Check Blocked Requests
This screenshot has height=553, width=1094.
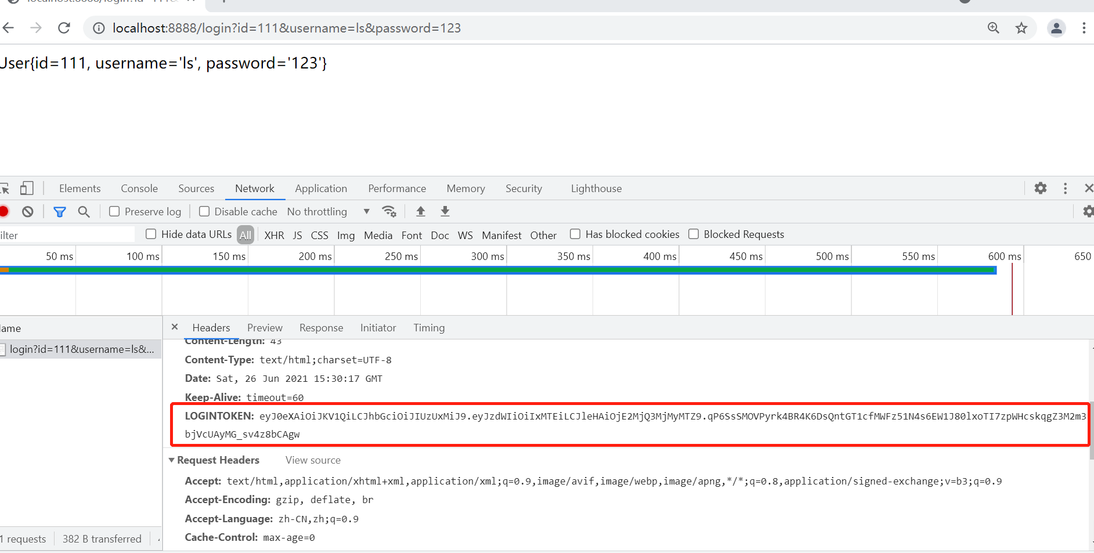694,234
